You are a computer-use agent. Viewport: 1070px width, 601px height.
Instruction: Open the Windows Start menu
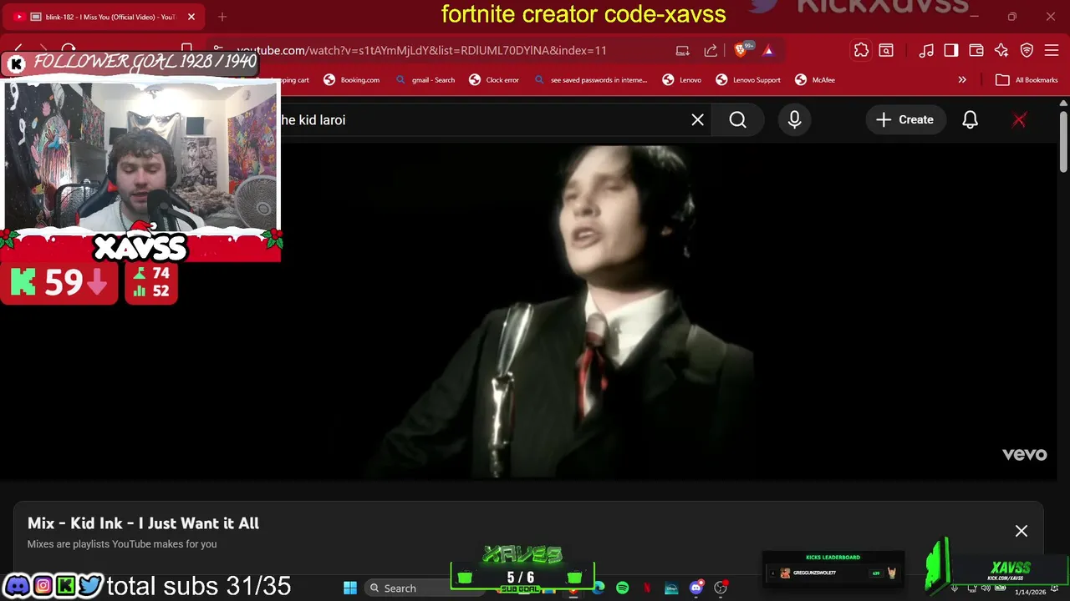pyautogui.click(x=350, y=588)
